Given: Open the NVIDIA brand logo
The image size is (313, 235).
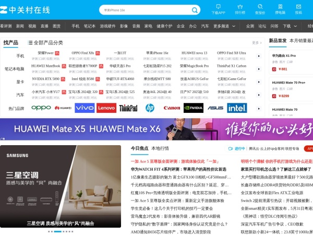Looking at the screenshot, I should 194,108.
